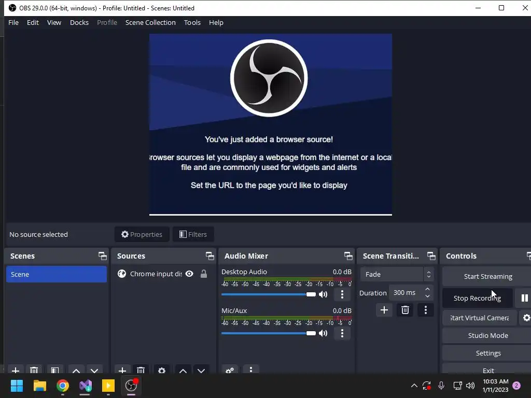
Task: Open Google Chrome from taskbar
Action: tap(63, 386)
